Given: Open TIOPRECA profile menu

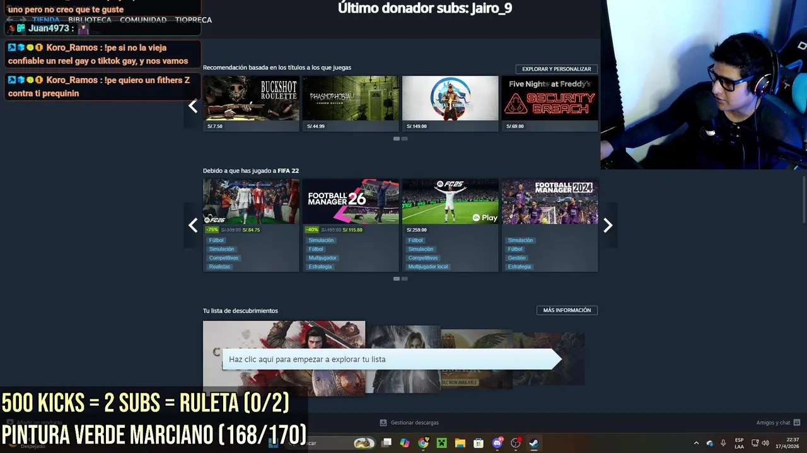Looking at the screenshot, I should click(x=194, y=20).
